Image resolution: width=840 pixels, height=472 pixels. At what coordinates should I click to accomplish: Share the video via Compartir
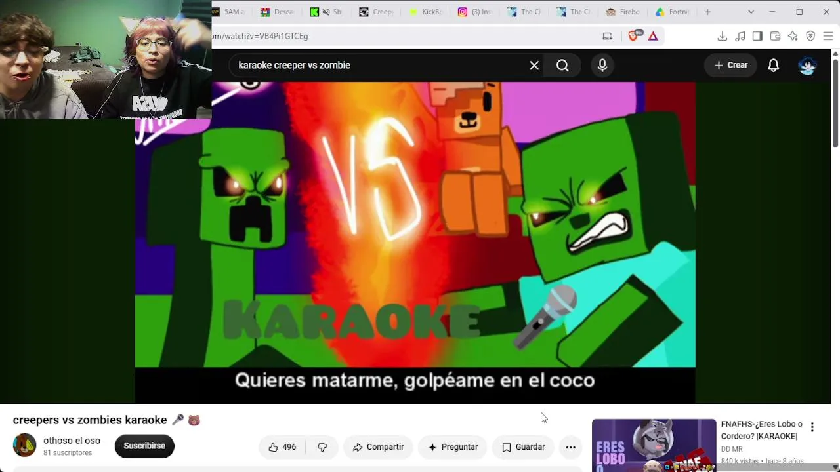pyautogui.click(x=378, y=447)
